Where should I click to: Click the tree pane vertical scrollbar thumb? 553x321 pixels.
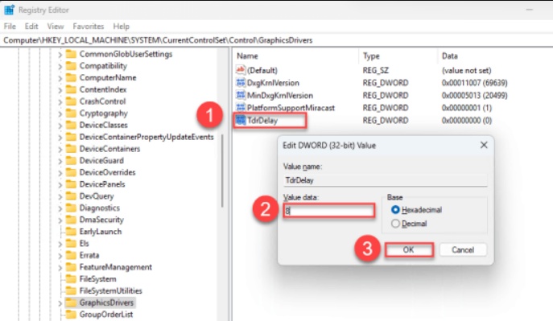222,171
